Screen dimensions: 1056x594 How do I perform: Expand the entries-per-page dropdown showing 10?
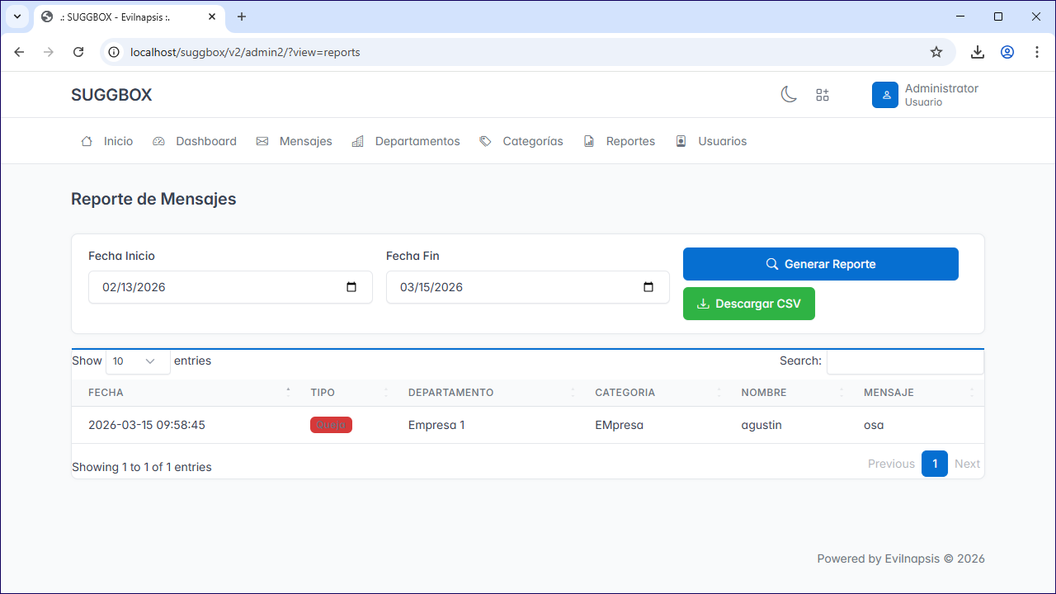138,361
